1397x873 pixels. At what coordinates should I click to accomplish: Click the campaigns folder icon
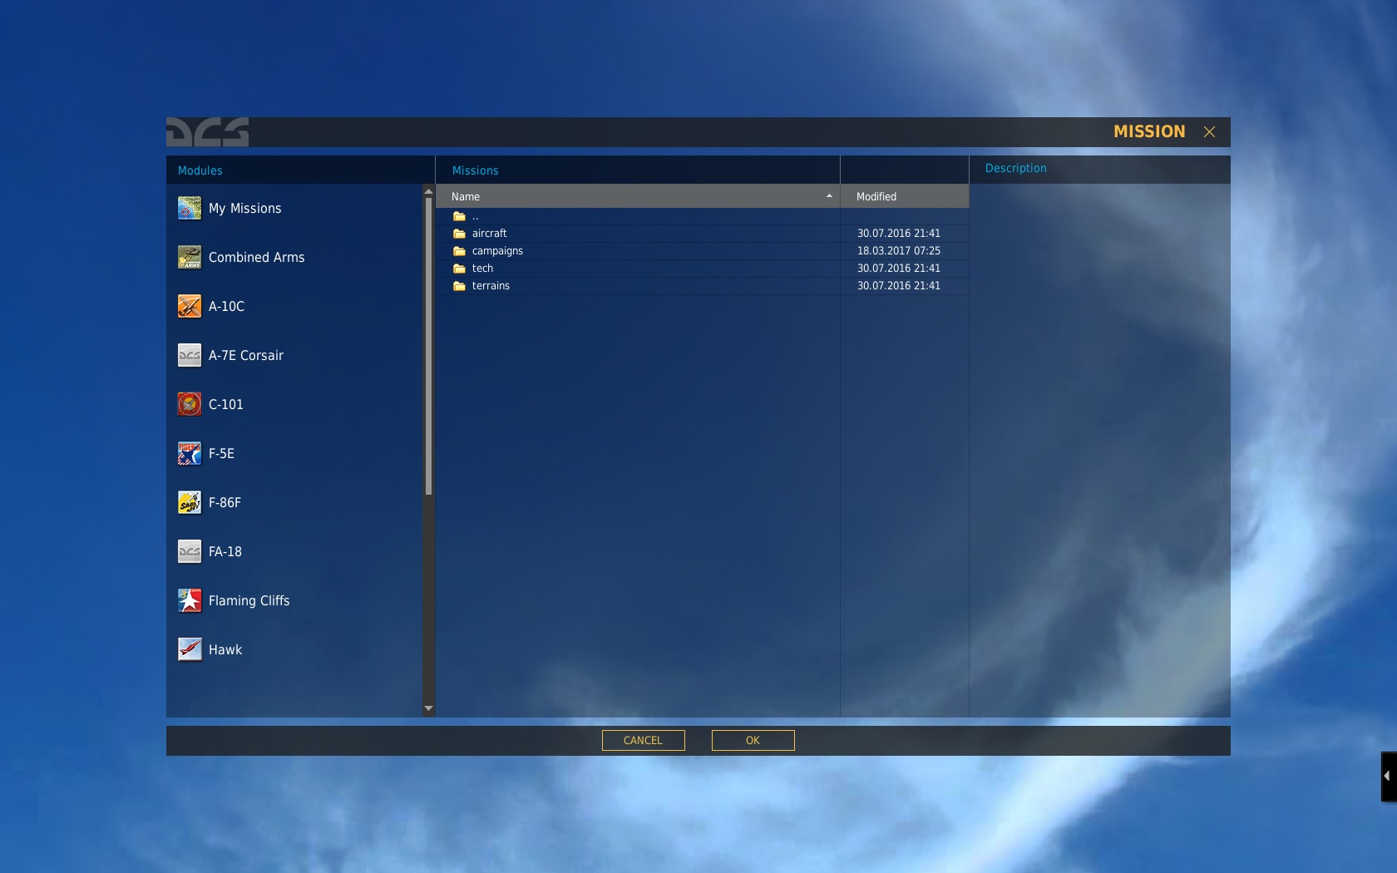pos(459,251)
